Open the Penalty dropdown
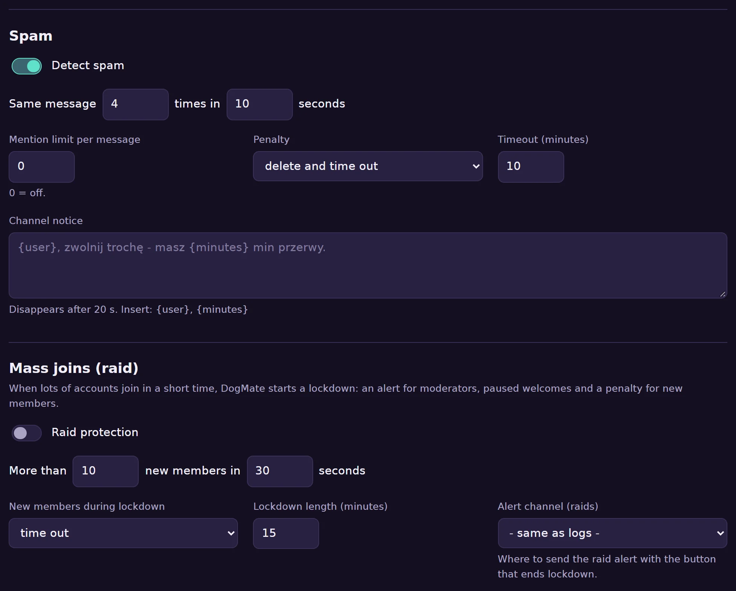The image size is (736, 591). click(368, 166)
